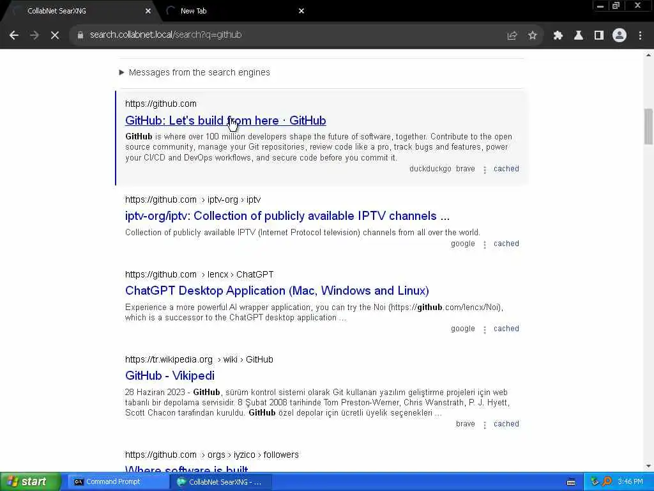
Task: Toggle the side panel icon
Action: tap(599, 36)
